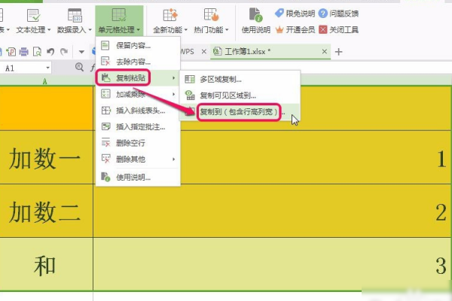
Task: Click the print icon in quick toolbar
Action: coord(23,52)
